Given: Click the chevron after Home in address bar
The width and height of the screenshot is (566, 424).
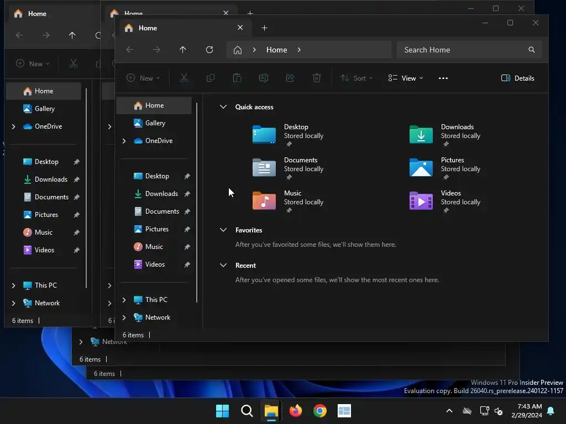Looking at the screenshot, I should pyautogui.click(x=299, y=50).
